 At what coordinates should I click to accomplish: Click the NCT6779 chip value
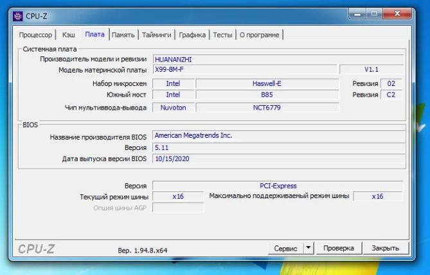pos(267,108)
